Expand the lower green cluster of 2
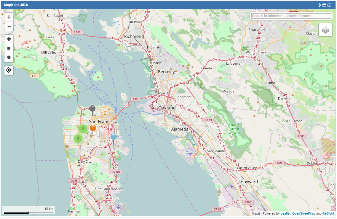Screen dimensions: 337x219 click(78, 138)
